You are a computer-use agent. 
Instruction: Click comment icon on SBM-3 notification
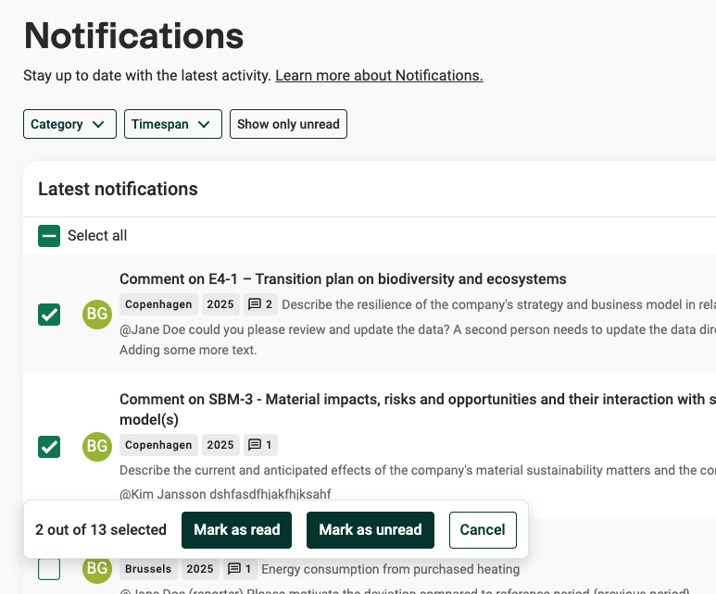tap(255, 445)
